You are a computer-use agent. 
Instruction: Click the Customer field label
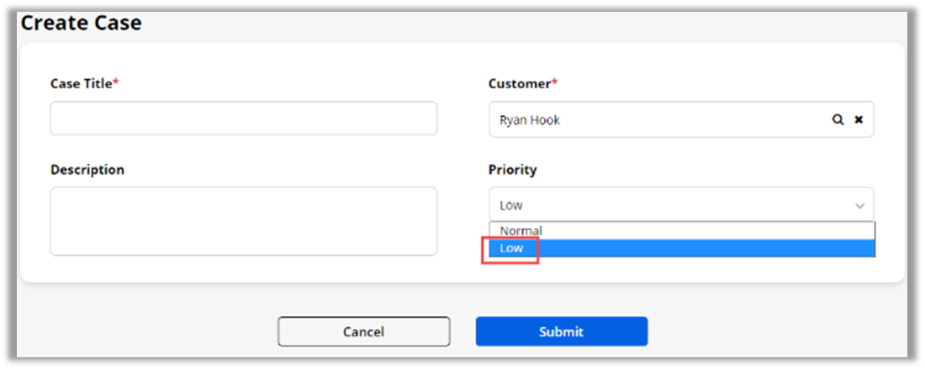coord(519,83)
